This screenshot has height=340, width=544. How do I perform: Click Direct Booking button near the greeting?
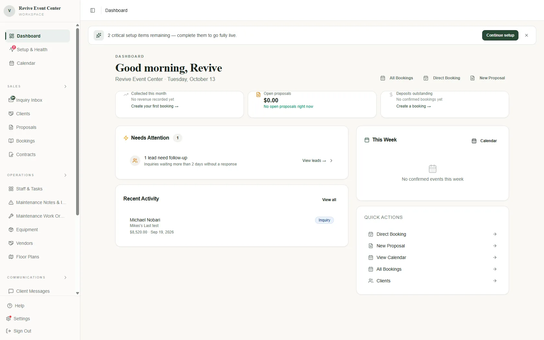(442, 78)
